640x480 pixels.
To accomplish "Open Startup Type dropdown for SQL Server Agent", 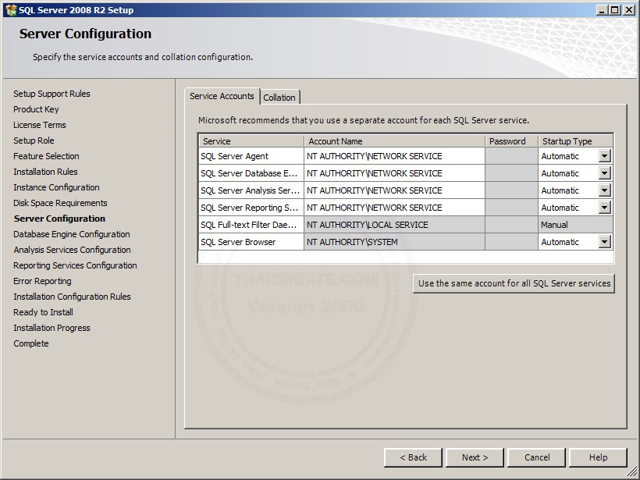I will [605, 156].
